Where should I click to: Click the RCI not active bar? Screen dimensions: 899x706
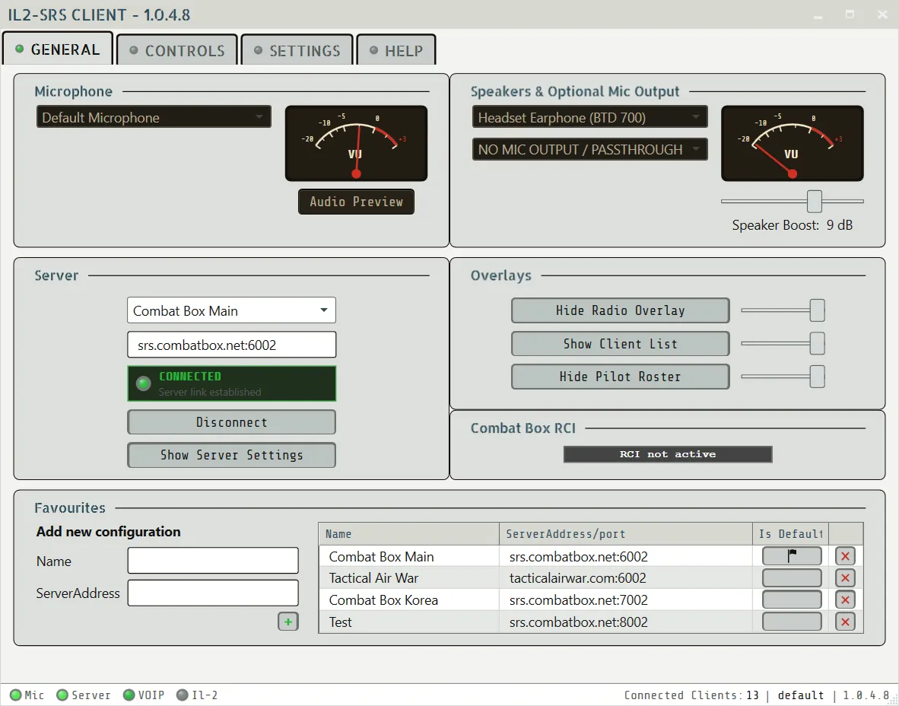click(x=668, y=454)
